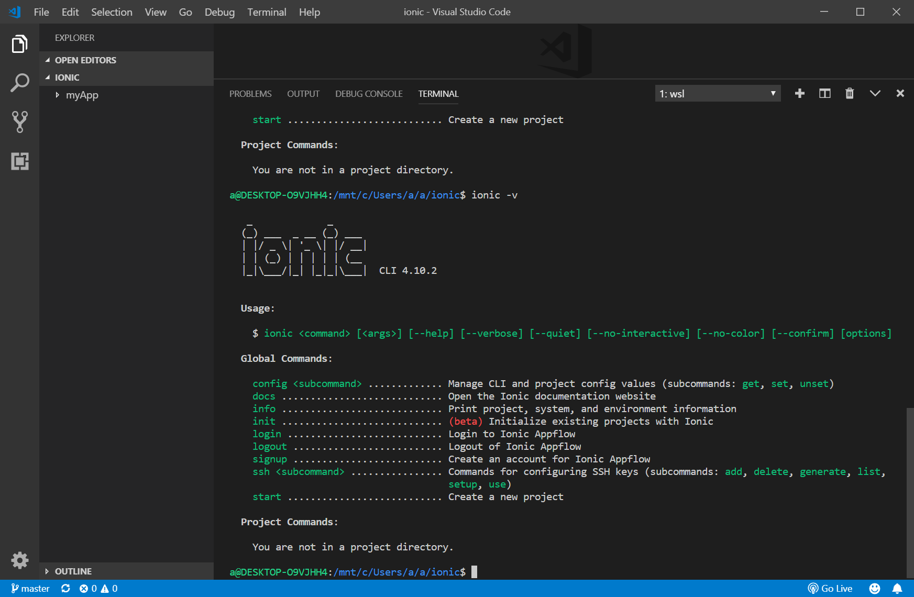Expand the OUTLINE section

73,571
